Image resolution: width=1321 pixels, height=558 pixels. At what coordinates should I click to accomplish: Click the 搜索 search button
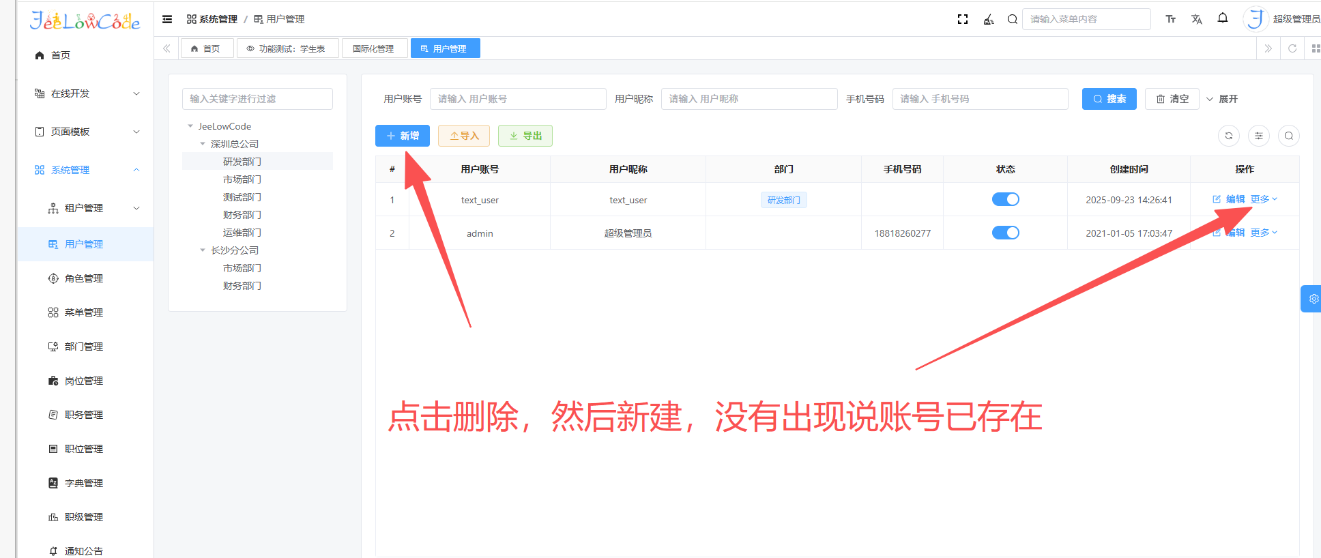[1109, 99]
